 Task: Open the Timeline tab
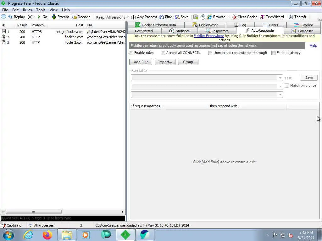pos(303,25)
